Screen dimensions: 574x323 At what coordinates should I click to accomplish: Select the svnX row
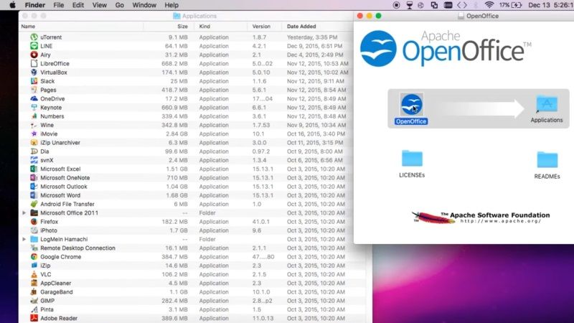[x=187, y=160]
